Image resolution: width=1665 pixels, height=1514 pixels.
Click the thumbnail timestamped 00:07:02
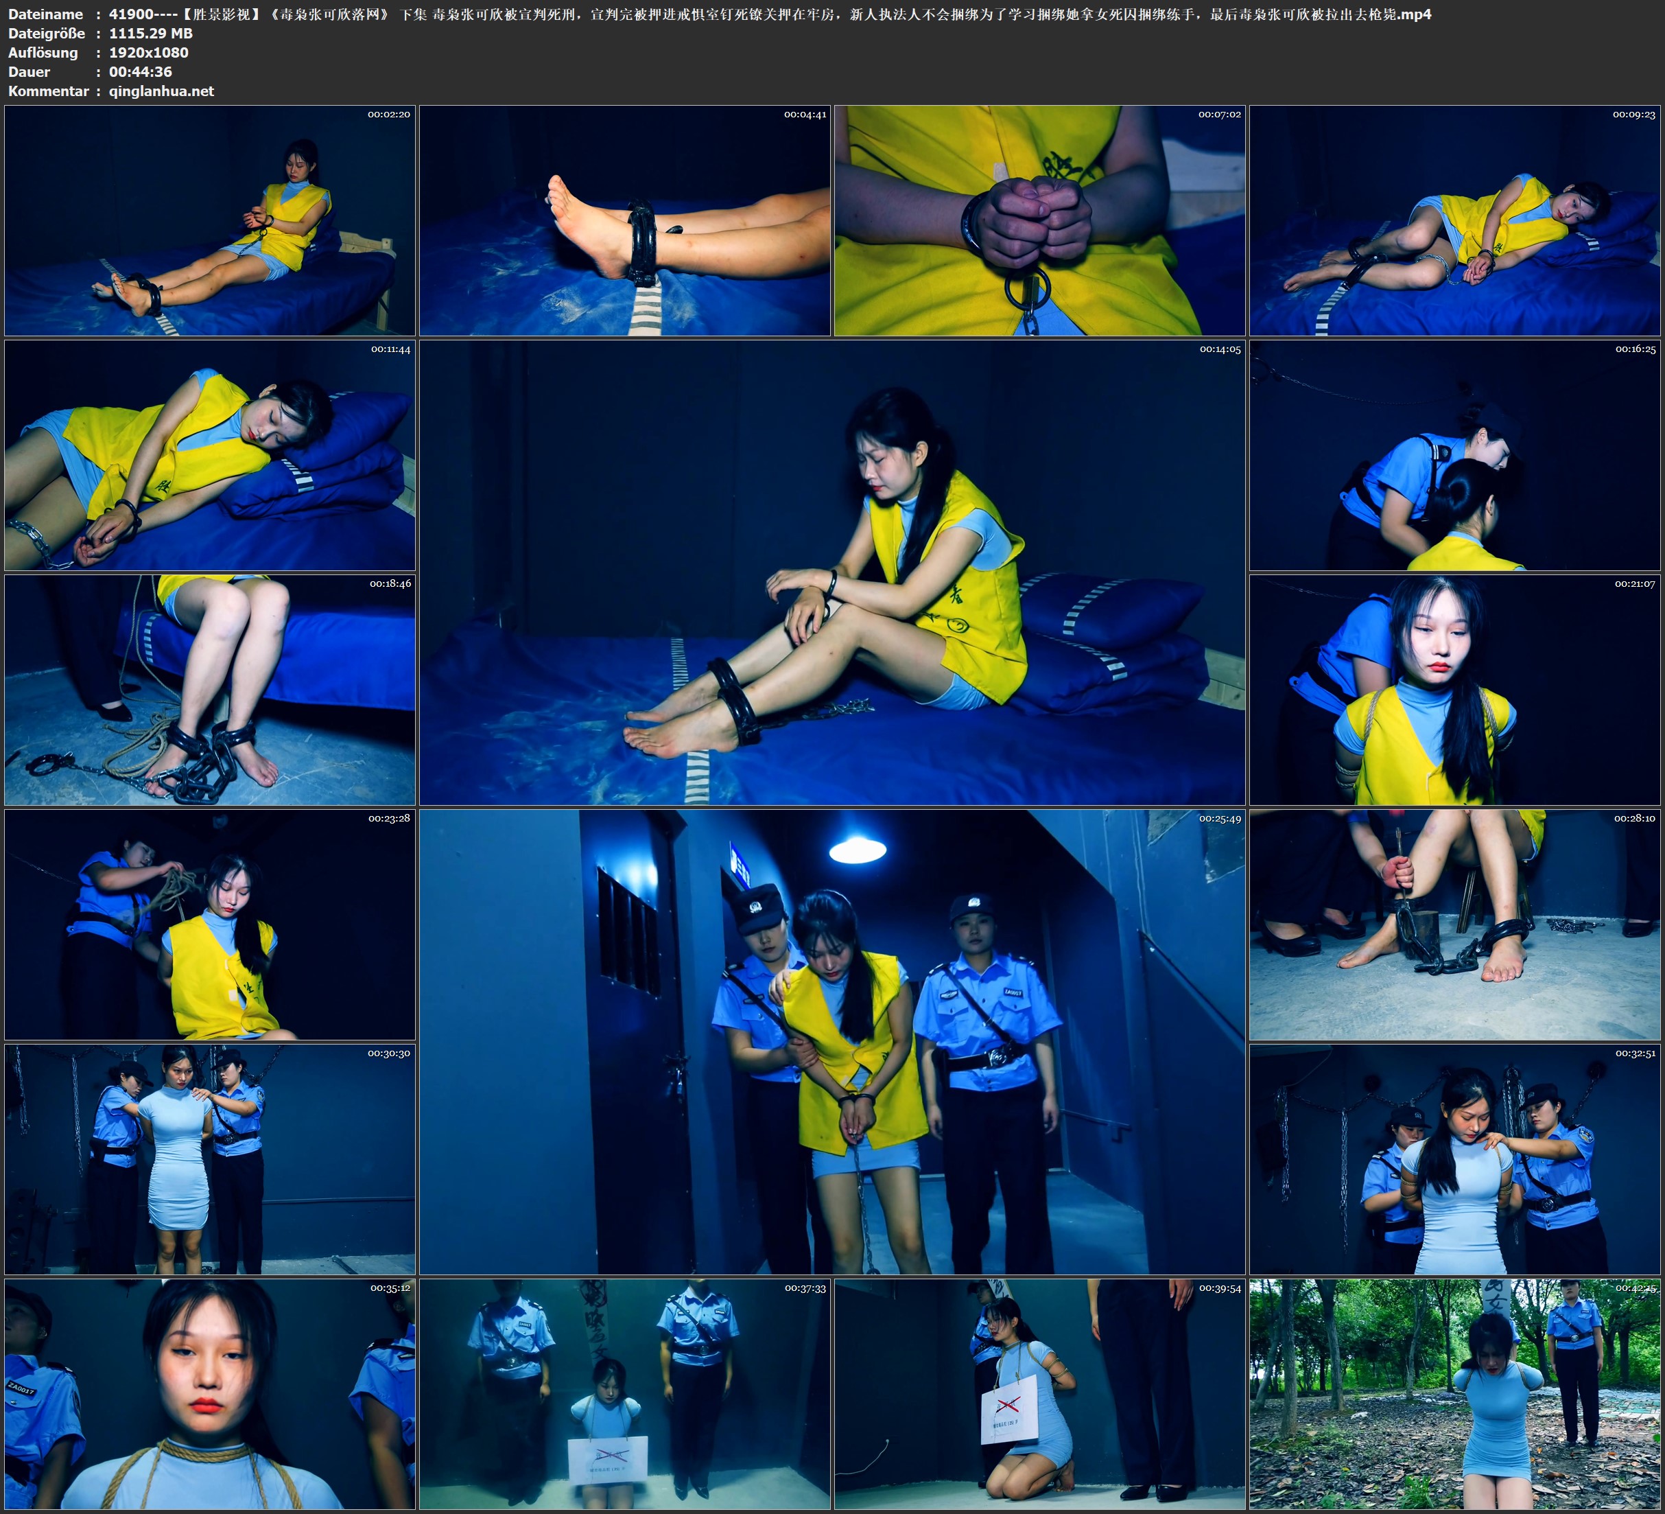click(x=1040, y=221)
